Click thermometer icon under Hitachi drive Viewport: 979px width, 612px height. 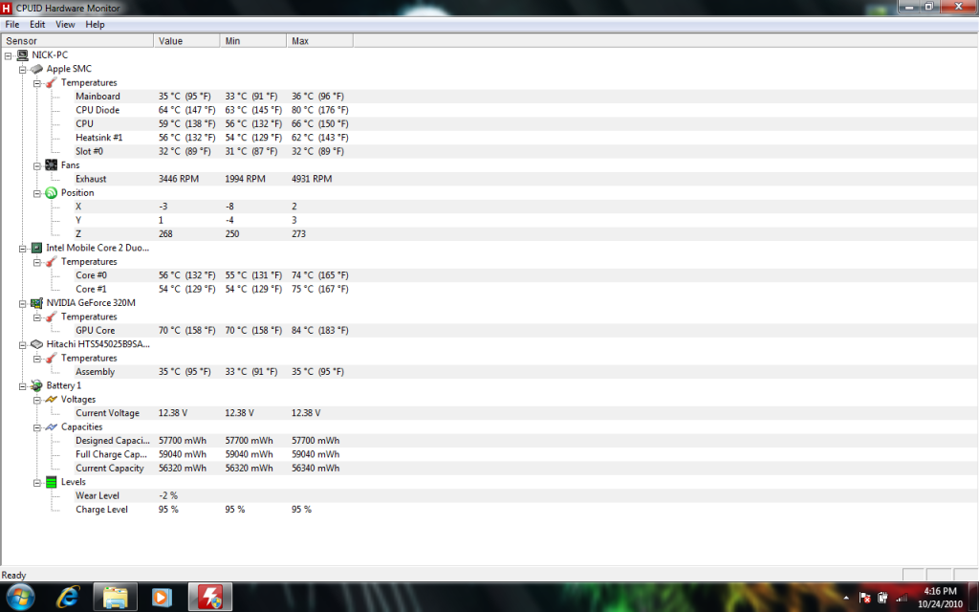[x=52, y=358]
